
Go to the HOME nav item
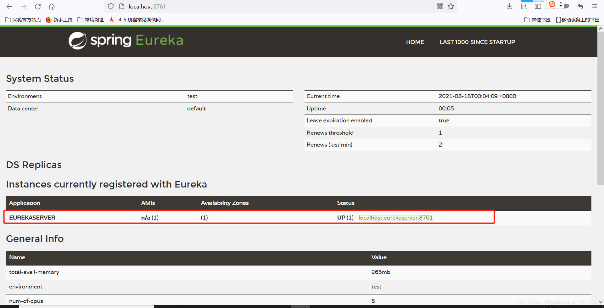[415, 42]
